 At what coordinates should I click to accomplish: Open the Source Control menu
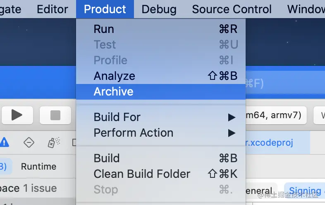(x=232, y=9)
